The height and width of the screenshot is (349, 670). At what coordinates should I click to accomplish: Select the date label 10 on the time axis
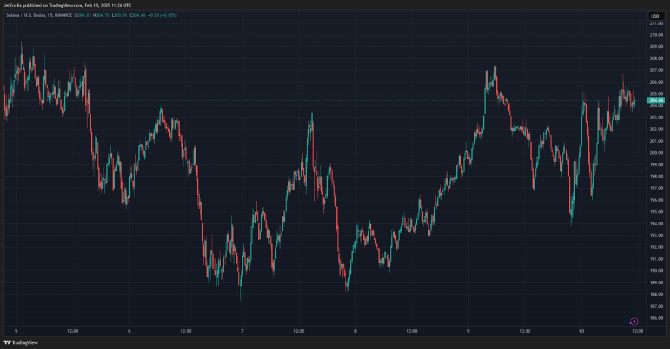click(x=581, y=331)
